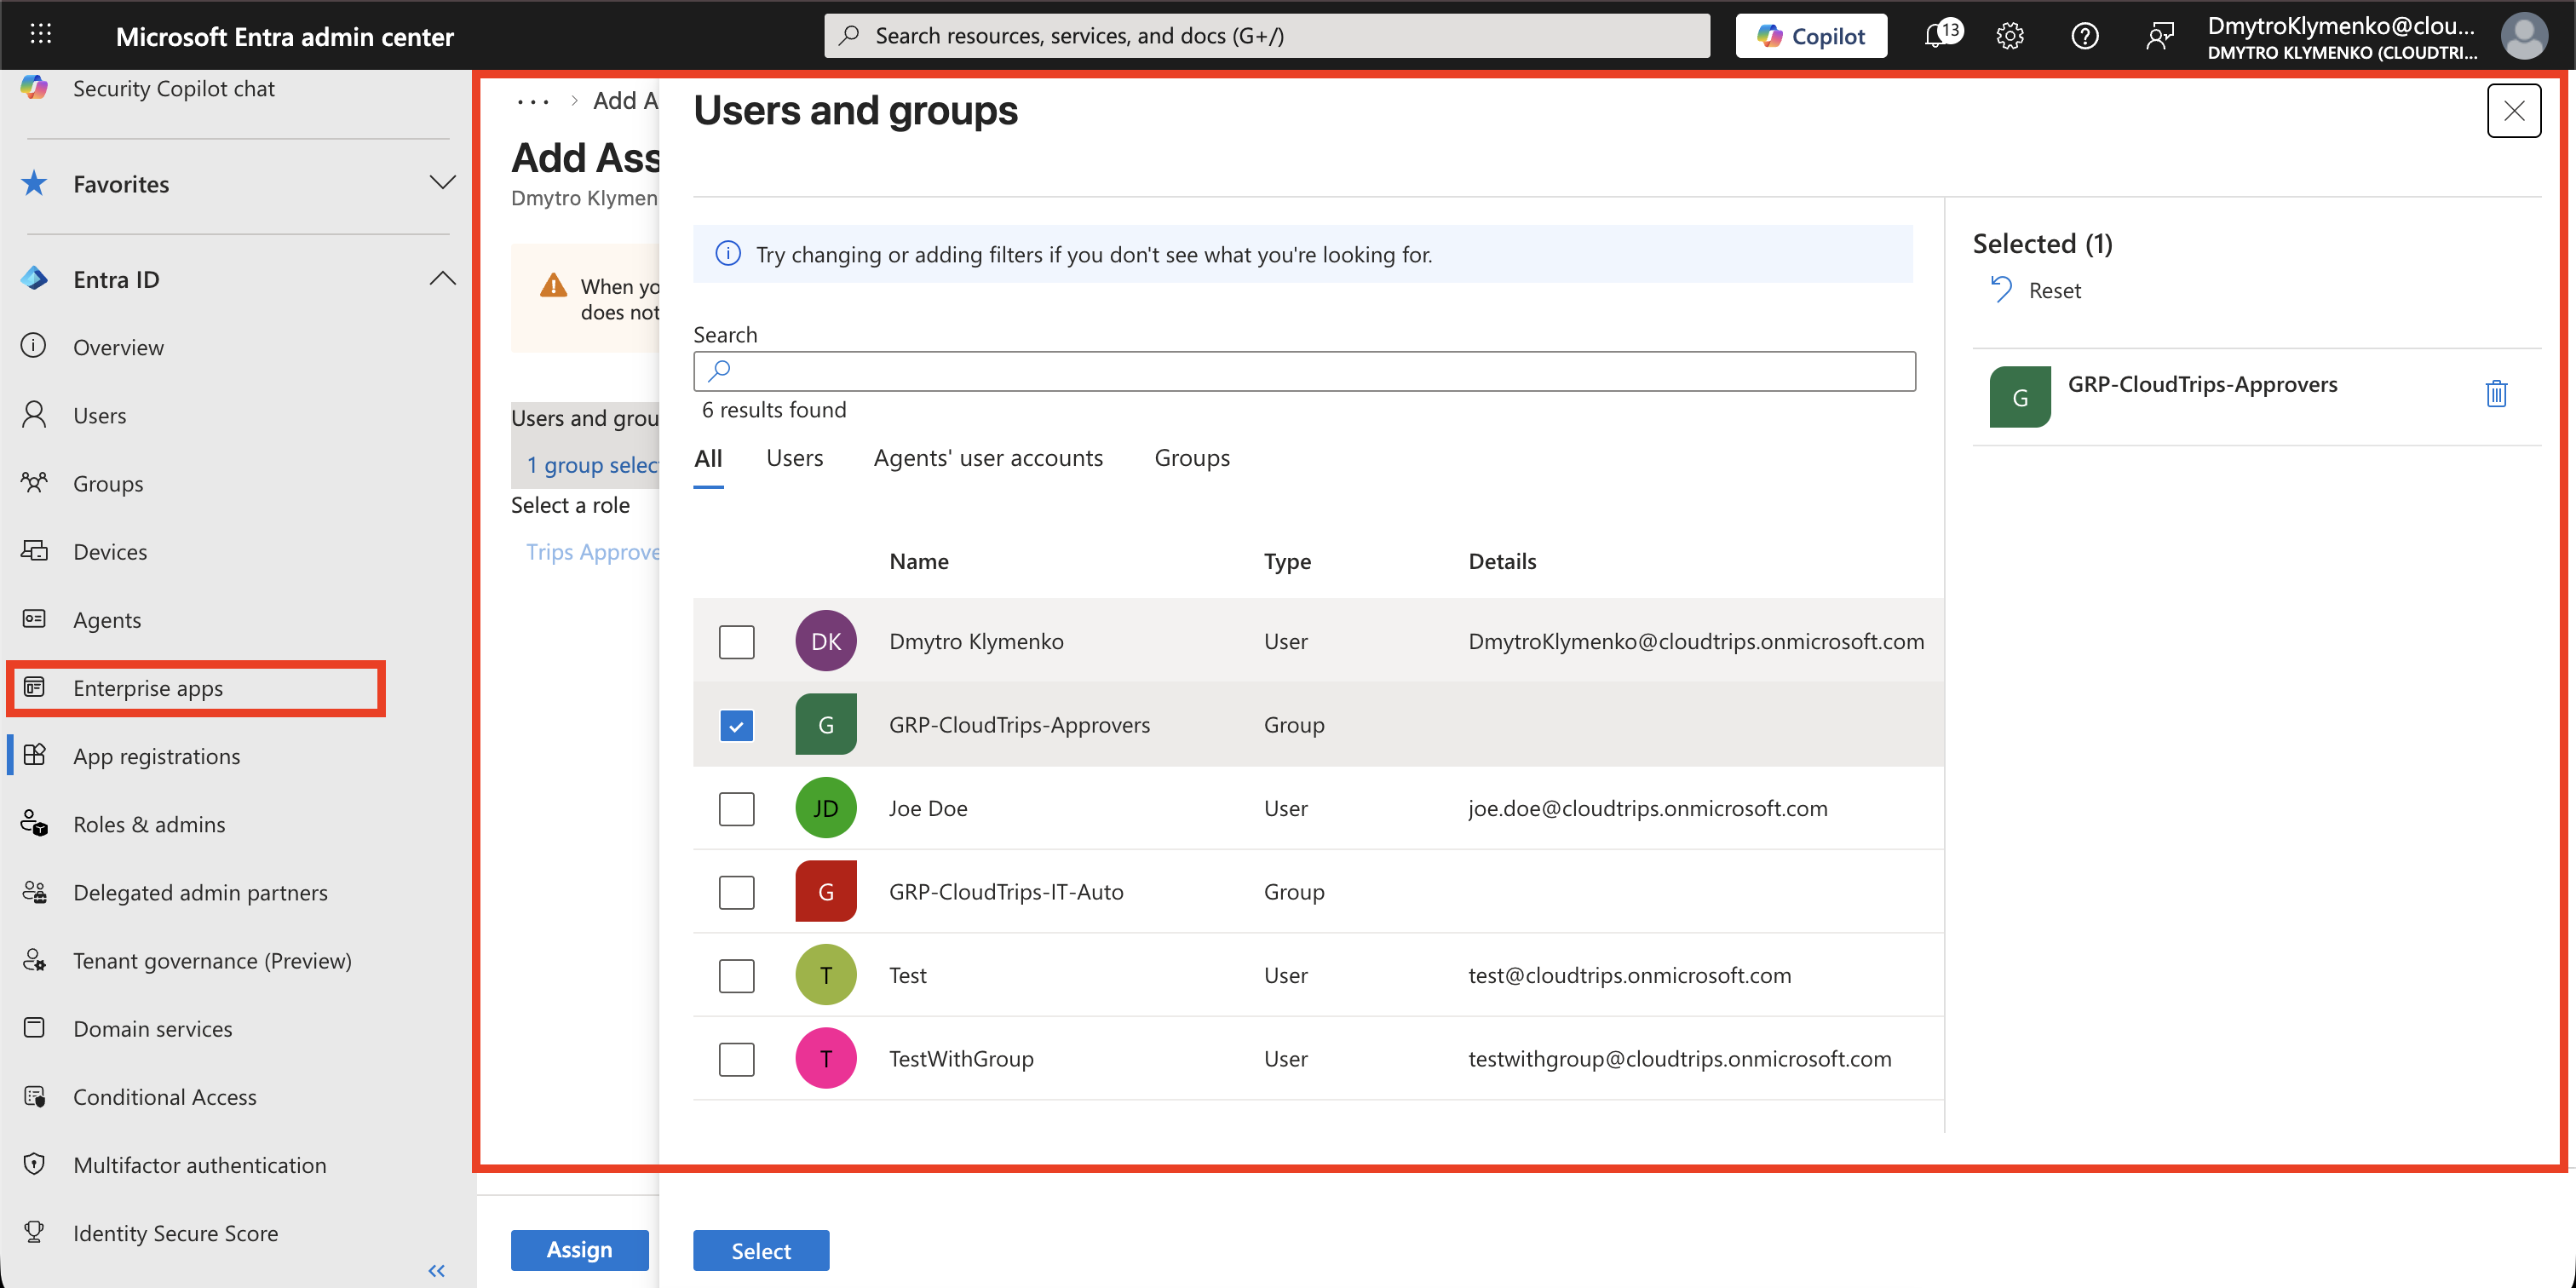Open Copilot from the top bar
Screen dimensions: 2576x1288
(x=1811, y=36)
